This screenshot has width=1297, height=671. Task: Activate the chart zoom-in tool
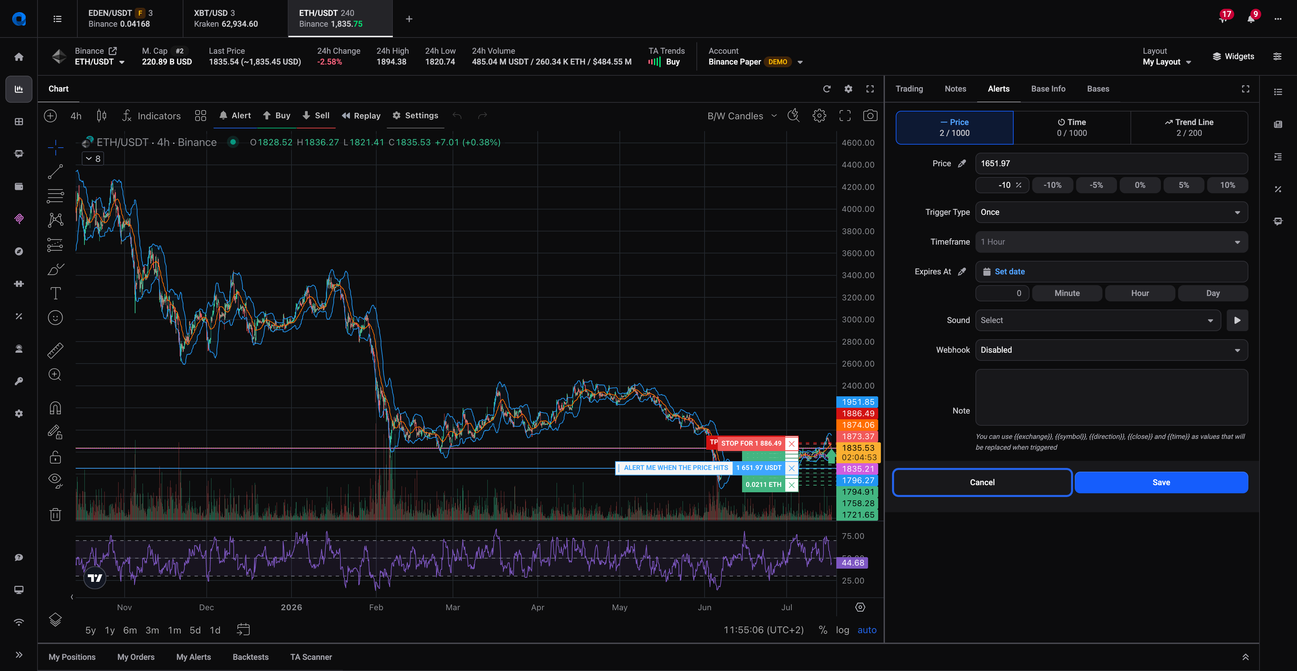coord(55,375)
